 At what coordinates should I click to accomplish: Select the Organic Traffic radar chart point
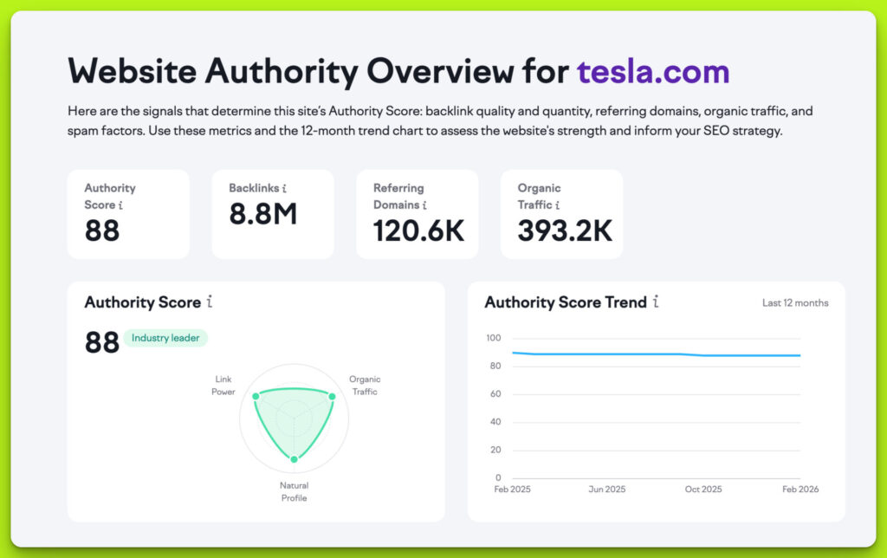332,394
